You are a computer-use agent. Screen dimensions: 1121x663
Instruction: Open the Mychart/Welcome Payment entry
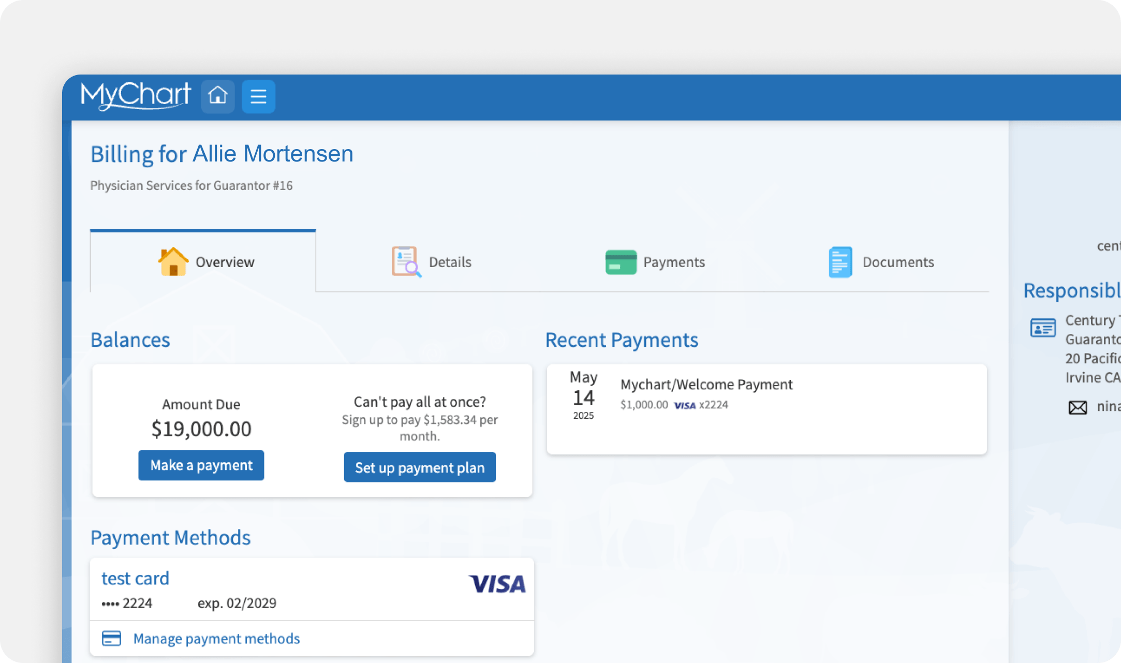[x=706, y=385]
